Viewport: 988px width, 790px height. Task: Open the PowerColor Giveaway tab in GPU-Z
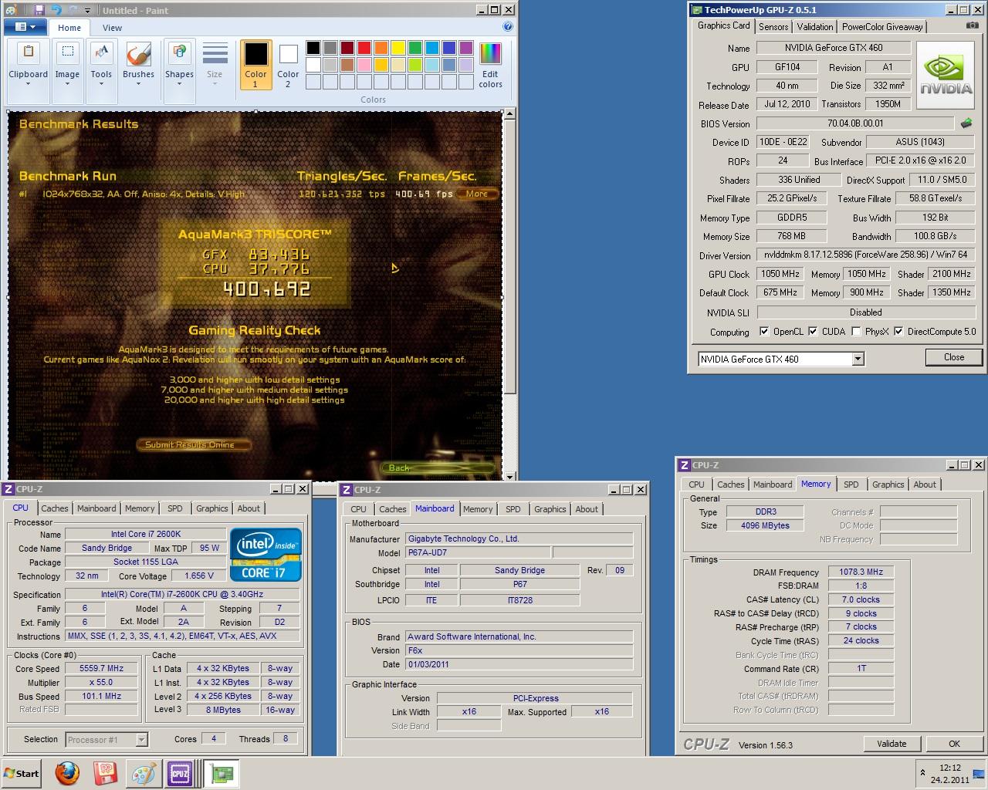882,26
